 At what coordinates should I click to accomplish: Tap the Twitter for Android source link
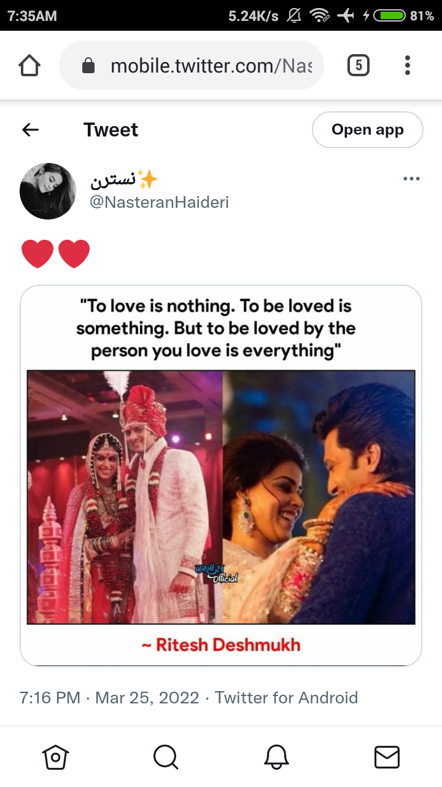click(286, 698)
